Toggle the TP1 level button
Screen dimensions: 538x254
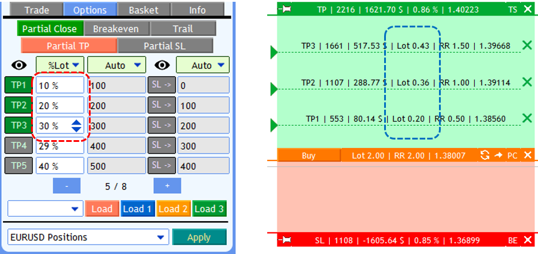click(18, 85)
